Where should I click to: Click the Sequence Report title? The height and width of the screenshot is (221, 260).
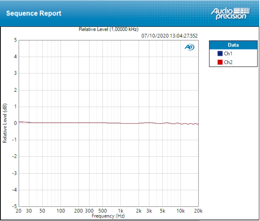[x=34, y=13]
